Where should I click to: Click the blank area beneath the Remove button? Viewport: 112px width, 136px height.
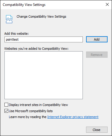(97, 79)
